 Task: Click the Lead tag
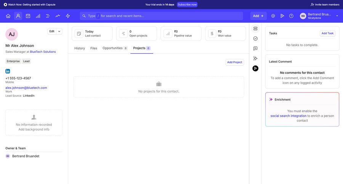[x=26, y=61]
